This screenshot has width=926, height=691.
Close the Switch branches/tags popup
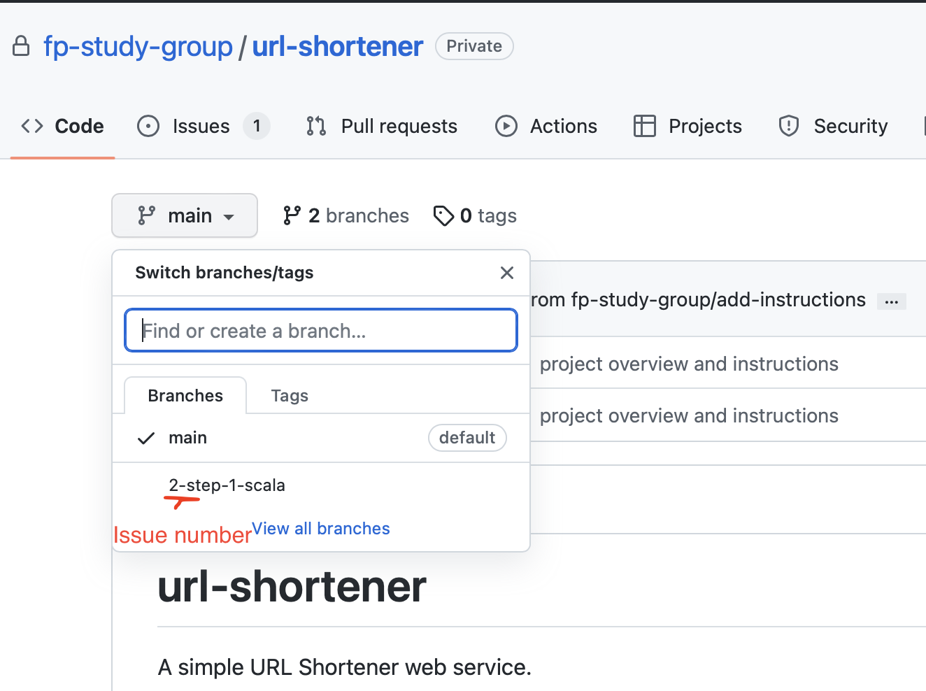[507, 273]
